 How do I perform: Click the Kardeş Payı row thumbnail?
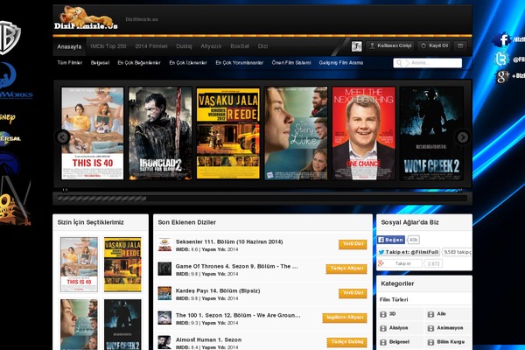tap(164, 293)
